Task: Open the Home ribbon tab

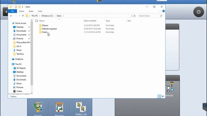Action: pos(22,11)
